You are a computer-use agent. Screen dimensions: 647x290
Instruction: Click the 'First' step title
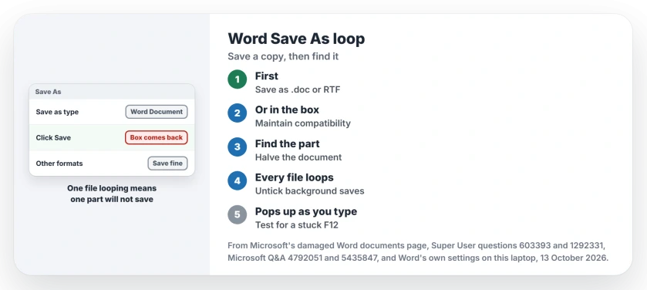(267, 76)
